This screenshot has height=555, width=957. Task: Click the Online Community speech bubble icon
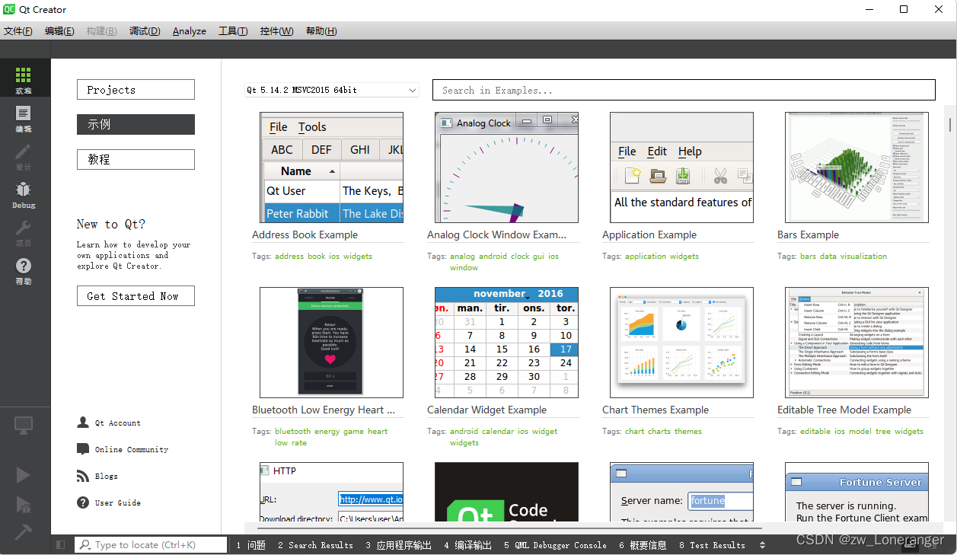tap(83, 449)
